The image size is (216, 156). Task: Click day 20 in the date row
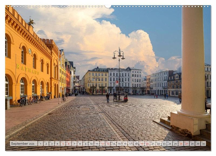[x=147, y=144]
